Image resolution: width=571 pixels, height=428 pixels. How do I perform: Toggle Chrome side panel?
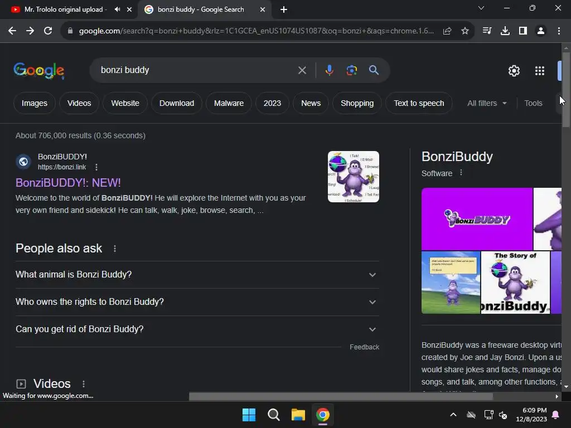tap(522, 31)
